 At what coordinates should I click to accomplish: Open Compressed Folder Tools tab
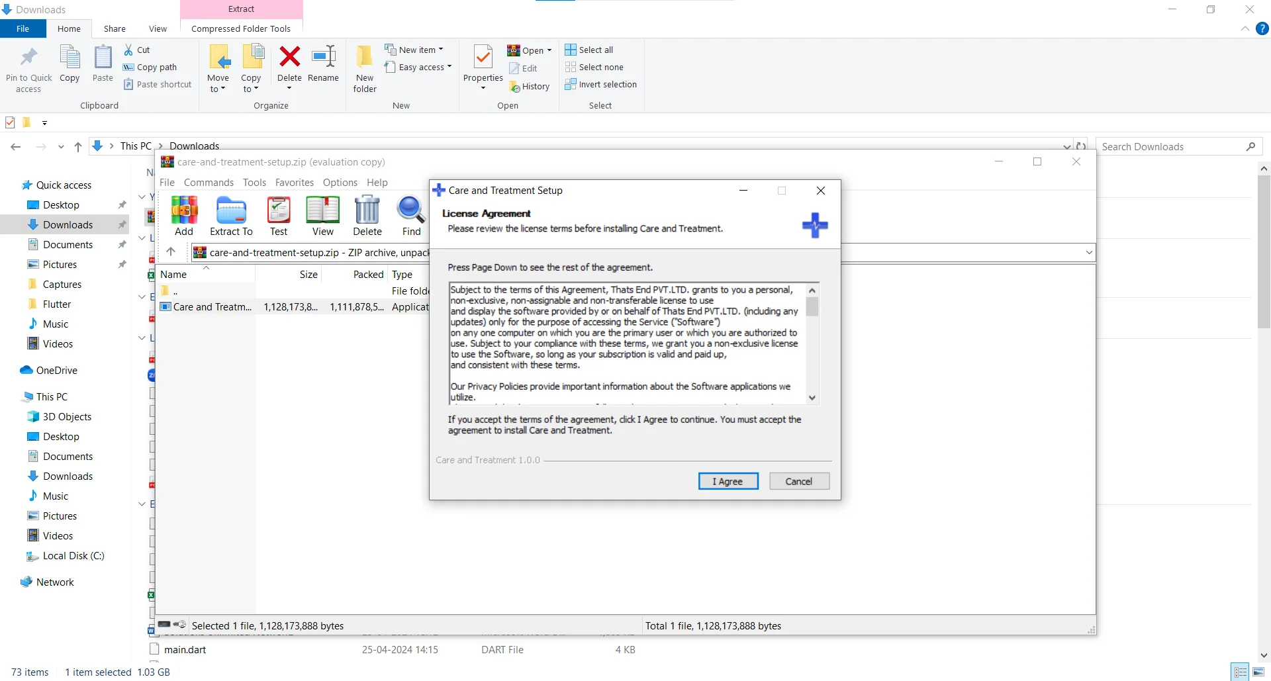(x=241, y=28)
